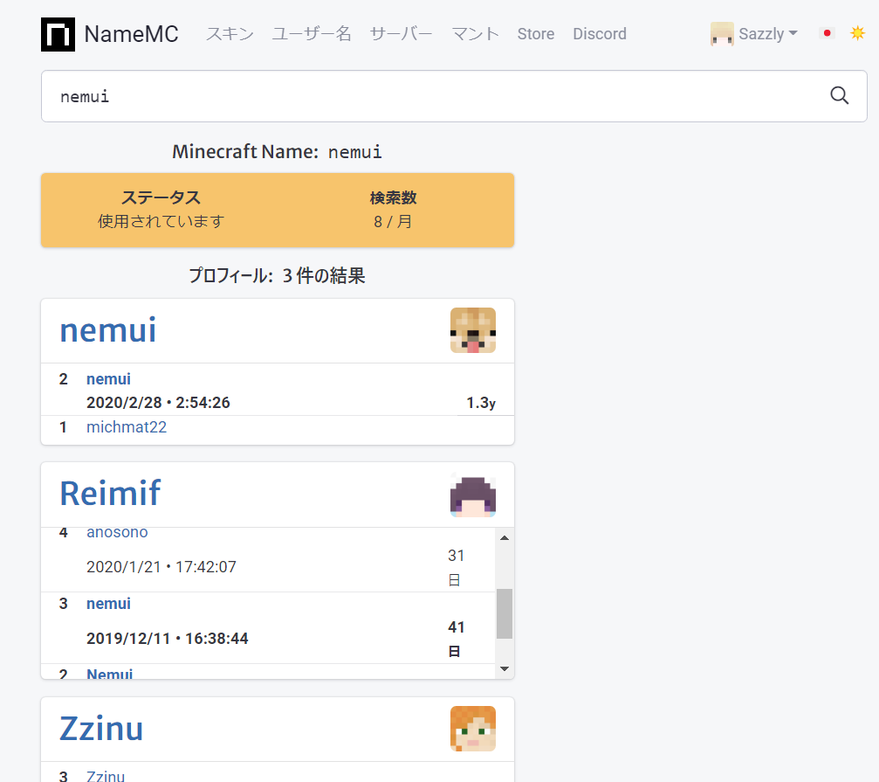Focus the nemui search input field

pyautogui.click(x=454, y=96)
